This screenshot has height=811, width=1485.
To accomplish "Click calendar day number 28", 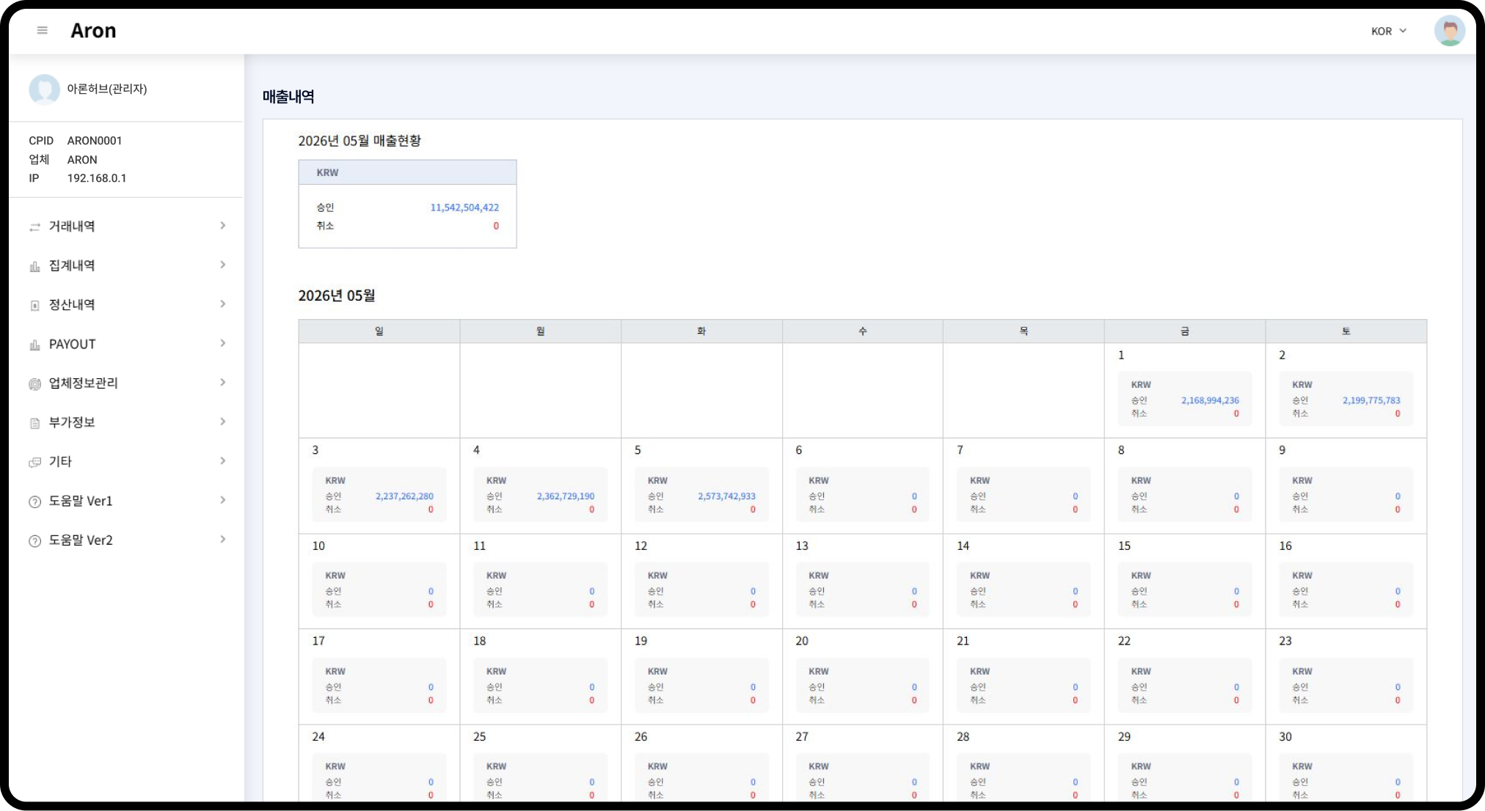I will pyautogui.click(x=963, y=737).
